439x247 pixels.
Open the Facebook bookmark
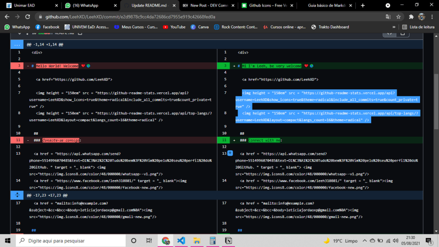47,27
